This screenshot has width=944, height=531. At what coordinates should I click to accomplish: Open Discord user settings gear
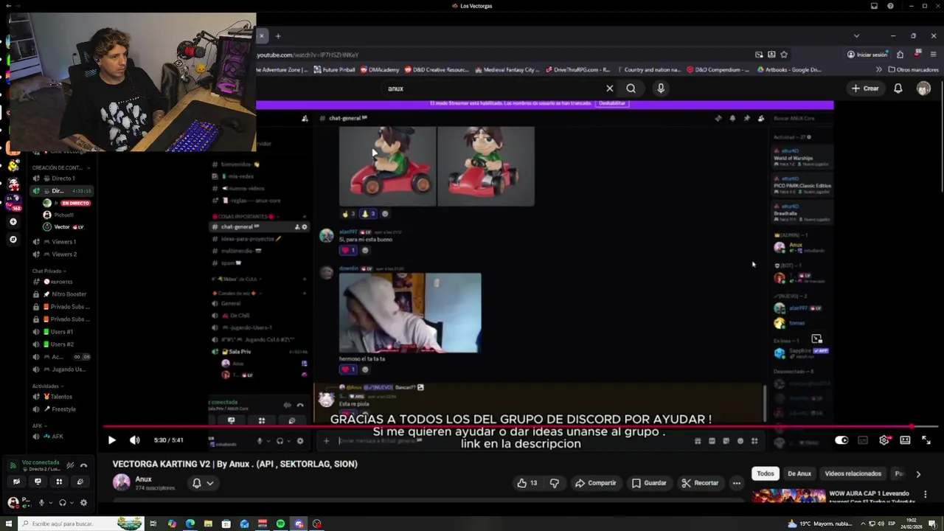coord(83,502)
